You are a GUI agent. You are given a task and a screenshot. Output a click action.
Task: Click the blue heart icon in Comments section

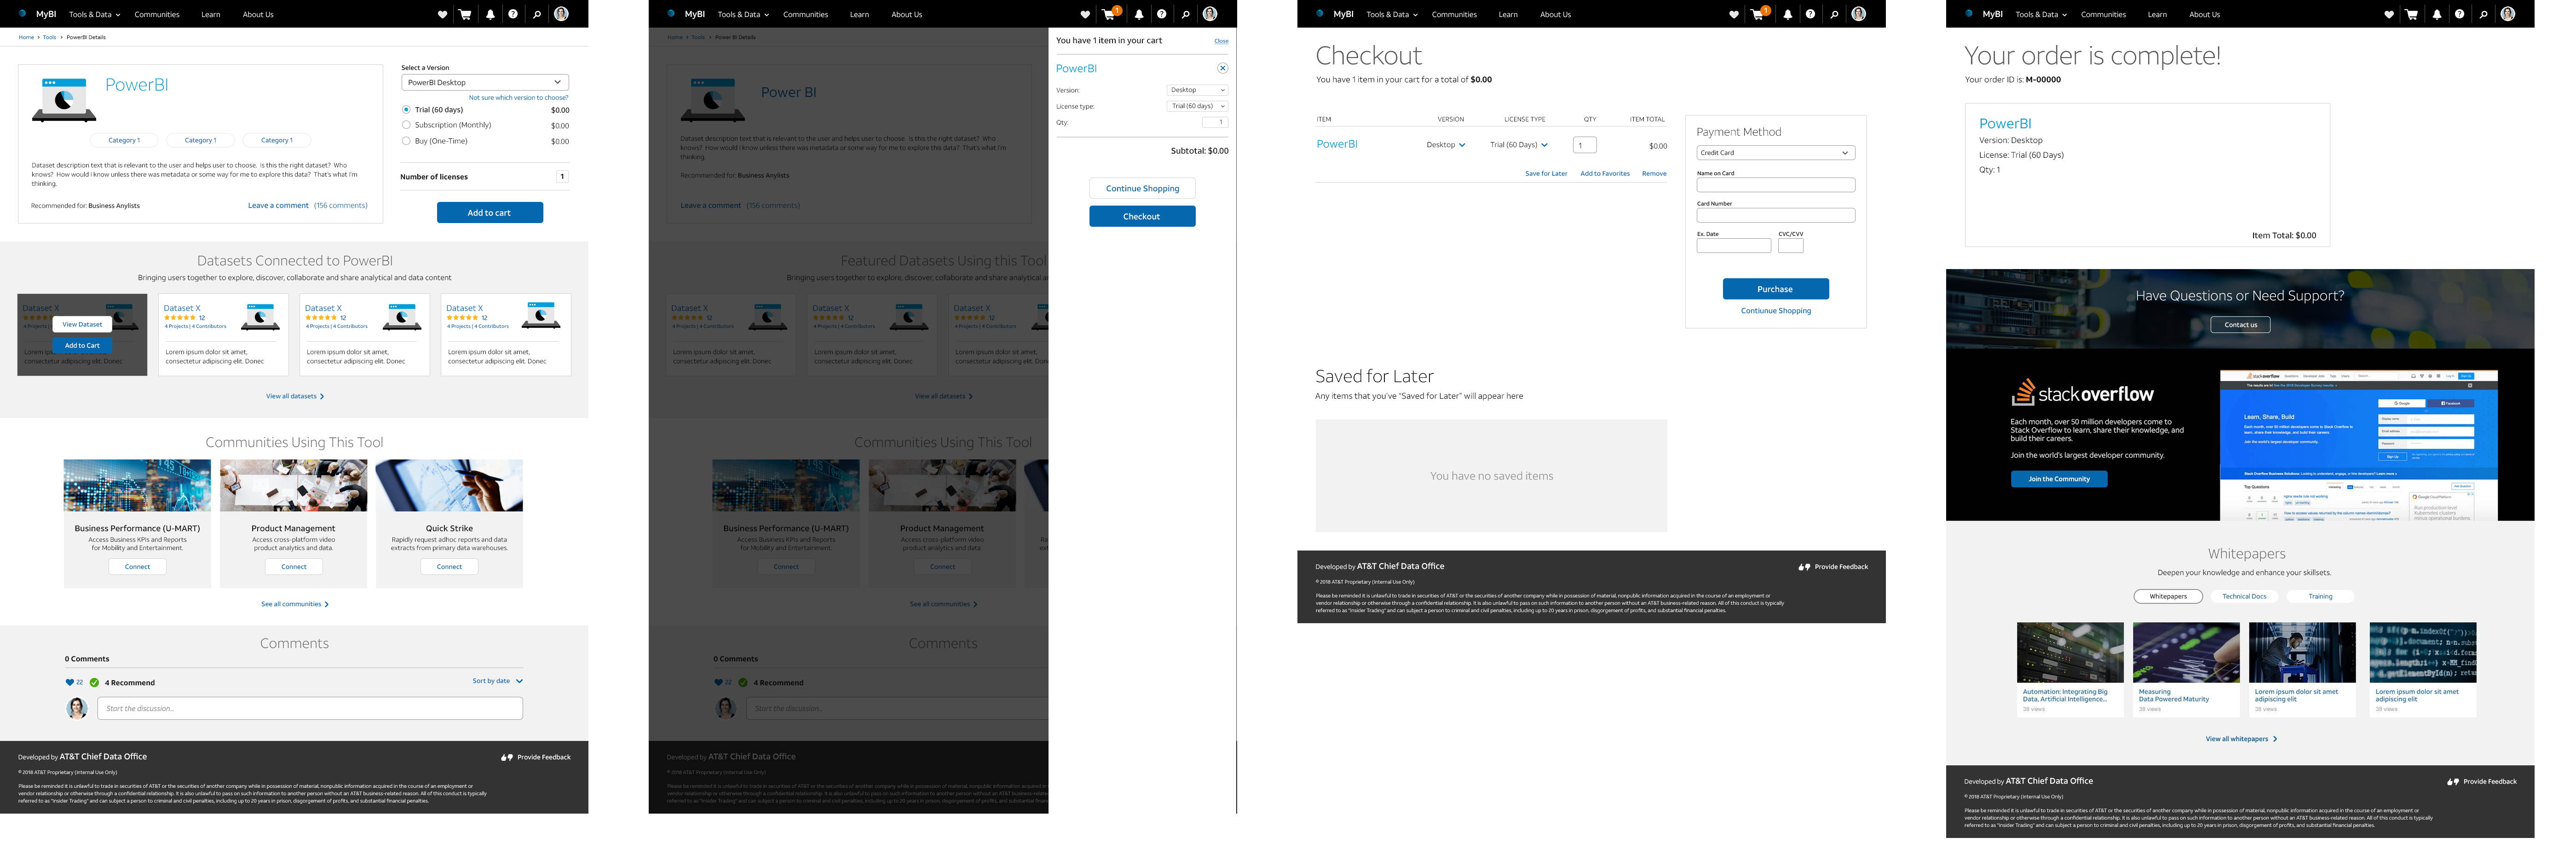click(70, 683)
